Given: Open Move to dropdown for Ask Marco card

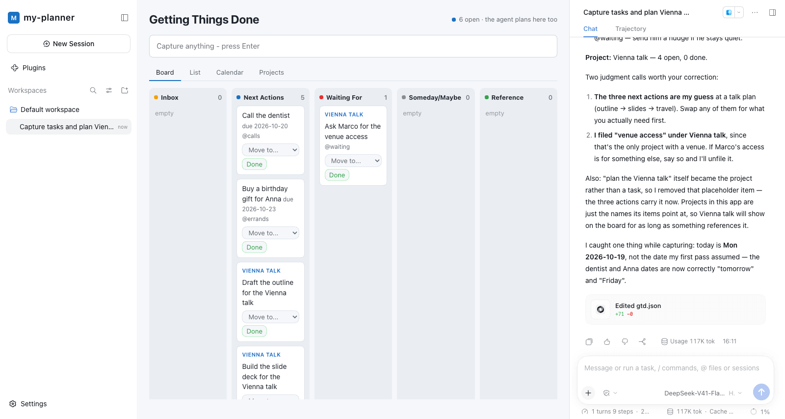Looking at the screenshot, I should pos(353,161).
